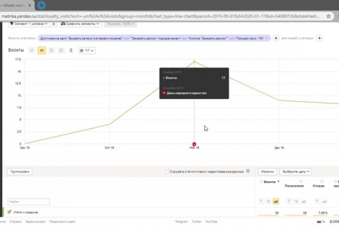Open the Группировки button

point(20,171)
